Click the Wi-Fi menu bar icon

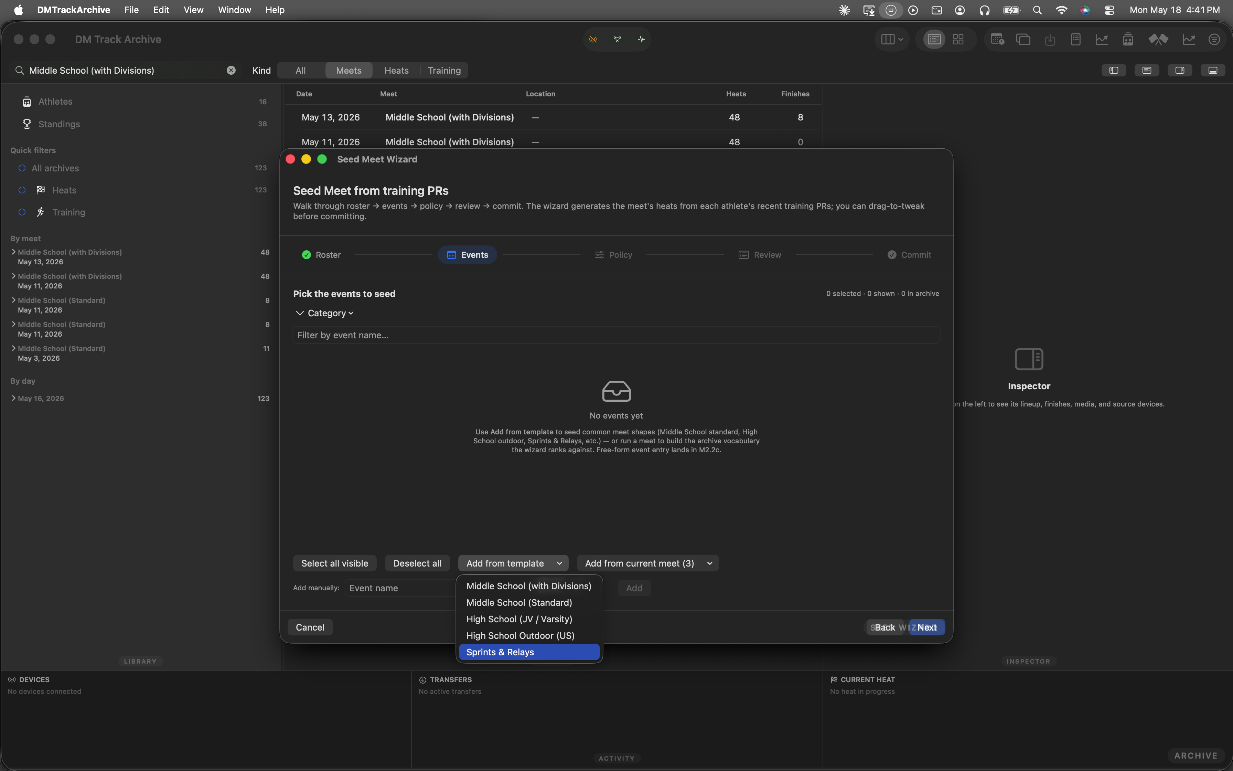tap(1061, 10)
